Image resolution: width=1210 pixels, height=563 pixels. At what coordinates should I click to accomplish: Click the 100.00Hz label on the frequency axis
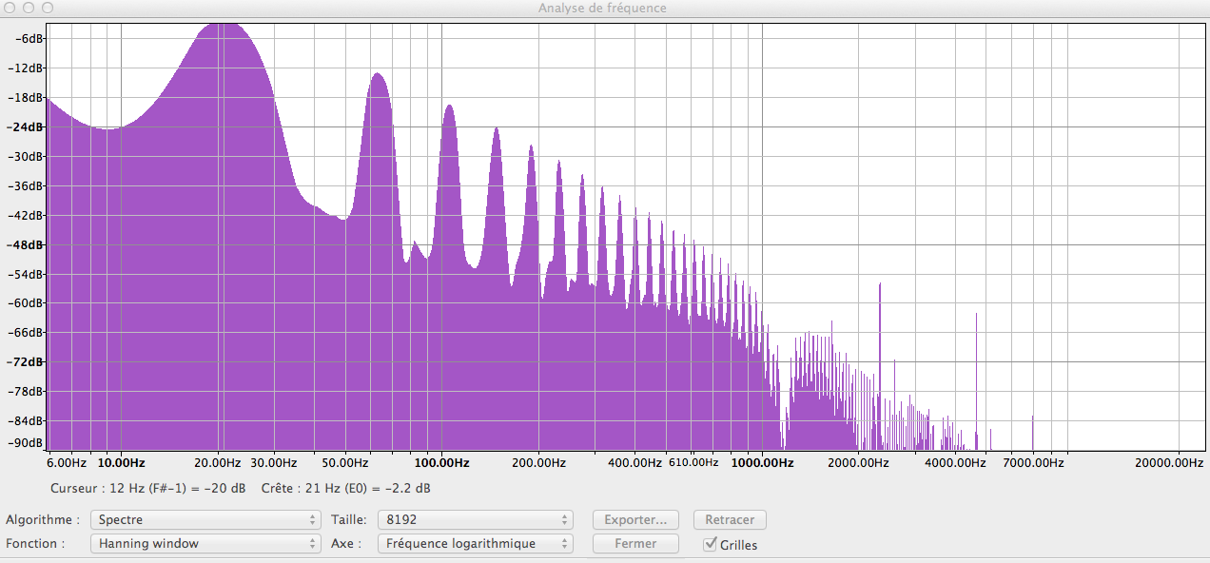coord(440,463)
